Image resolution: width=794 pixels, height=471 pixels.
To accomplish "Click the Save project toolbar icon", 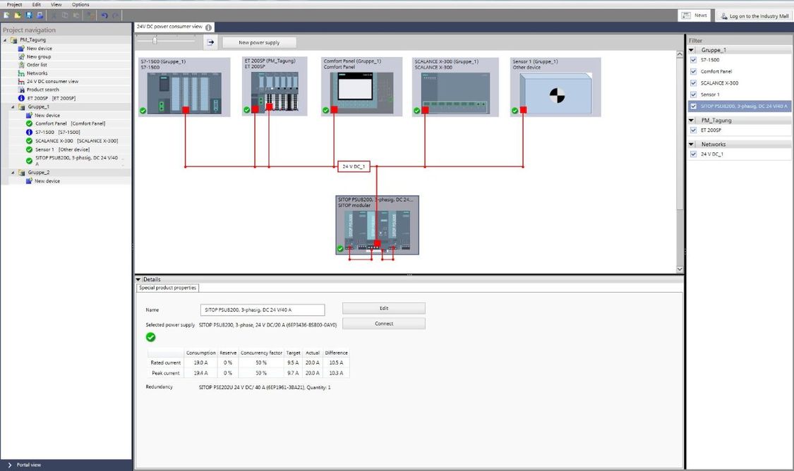I will 29,16.
